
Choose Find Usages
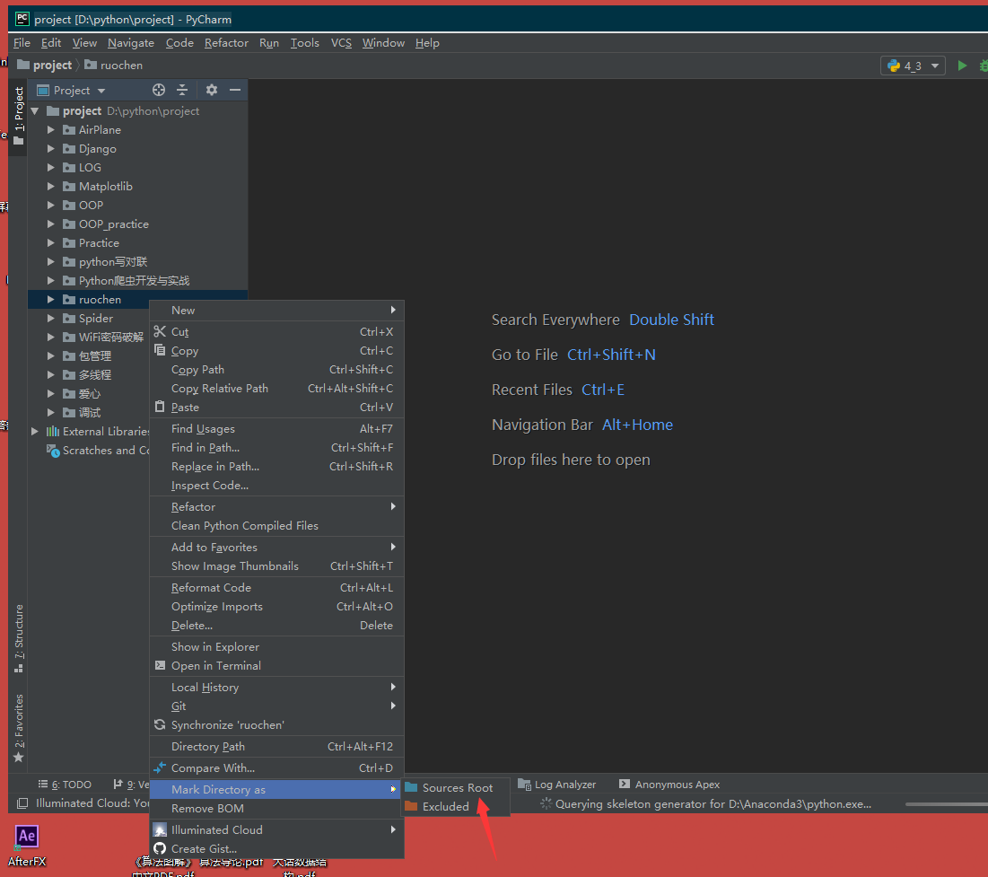(276, 429)
